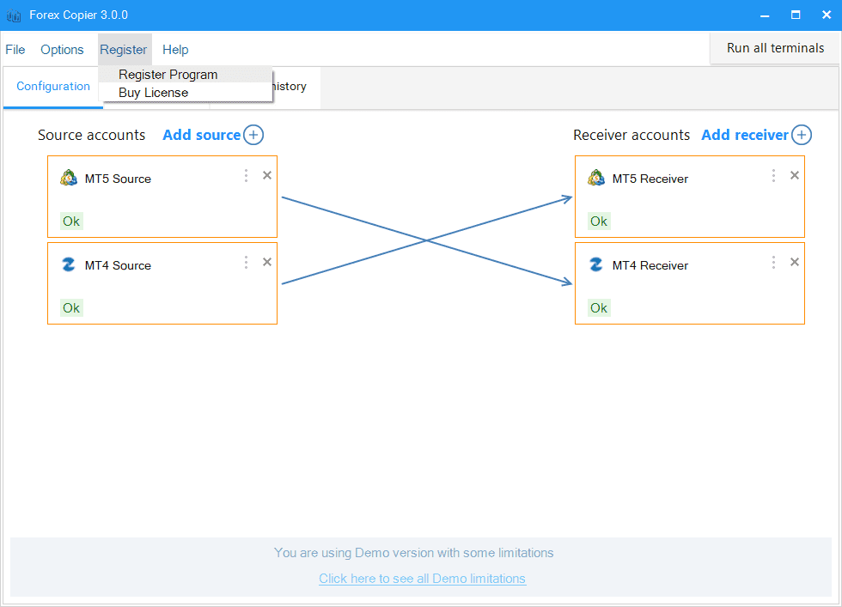Open MT5 Receiver three-dot options menu
This screenshot has height=607, width=842.
pyautogui.click(x=773, y=175)
